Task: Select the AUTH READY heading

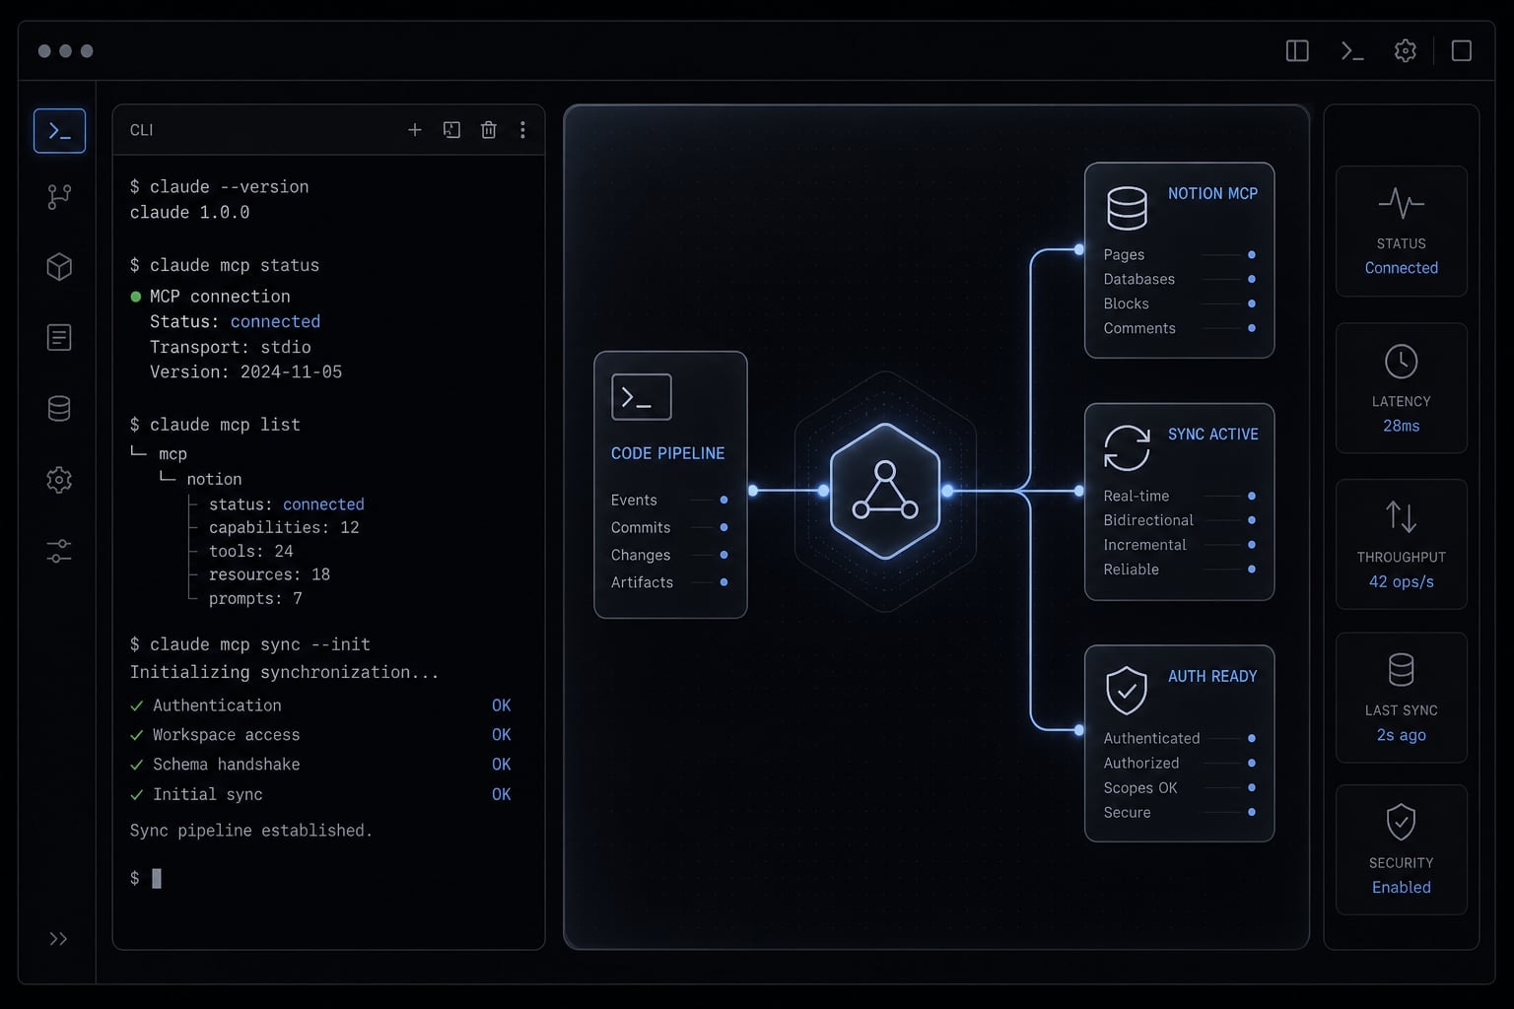Action: (x=1212, y=676)
